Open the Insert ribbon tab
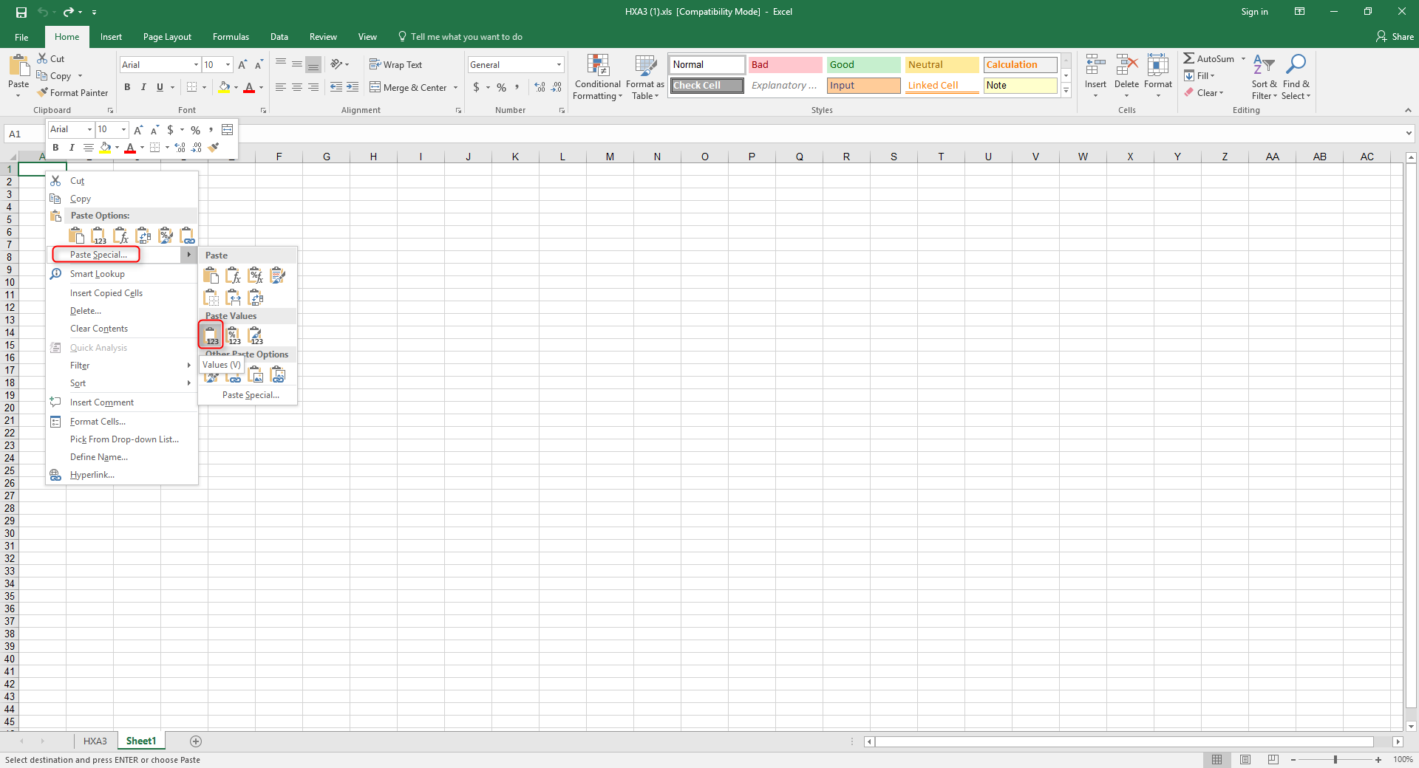Screen dimensions: 1419x768 click(x=111, y=37)
